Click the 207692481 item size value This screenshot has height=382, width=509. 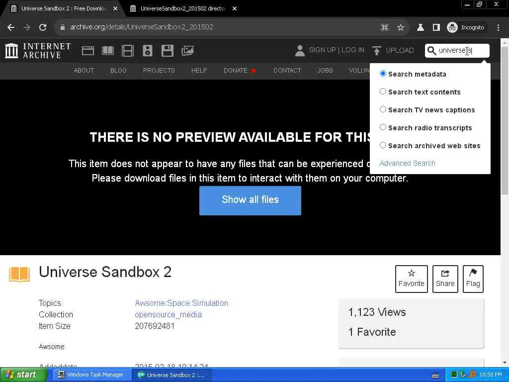click(x=155, y=326)
